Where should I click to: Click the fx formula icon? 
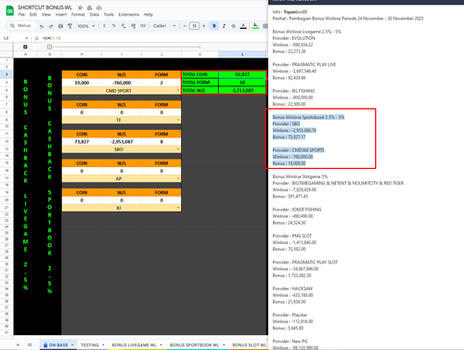click(x=36, y=38)
